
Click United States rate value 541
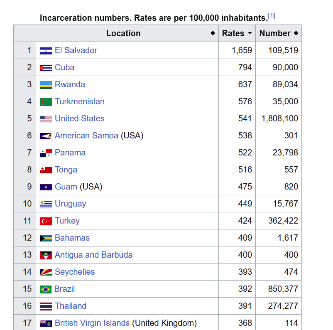[x=245, y=118]
